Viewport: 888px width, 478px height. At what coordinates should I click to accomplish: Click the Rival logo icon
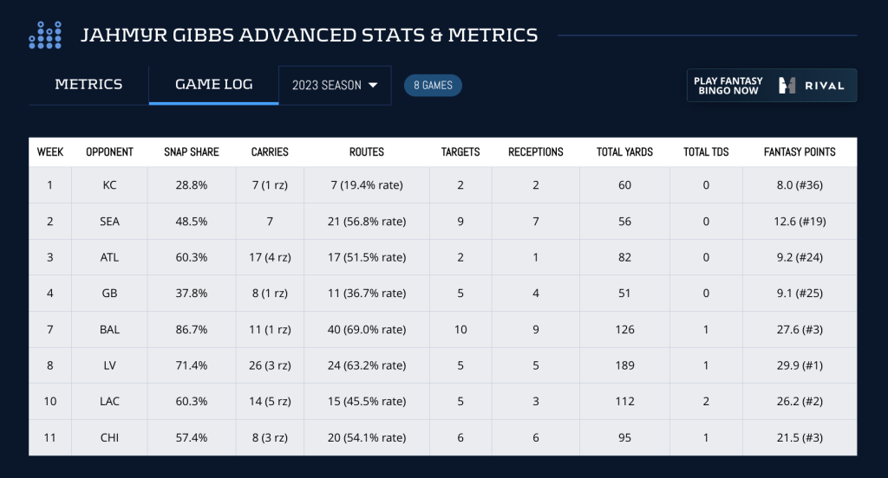(787, 85)
